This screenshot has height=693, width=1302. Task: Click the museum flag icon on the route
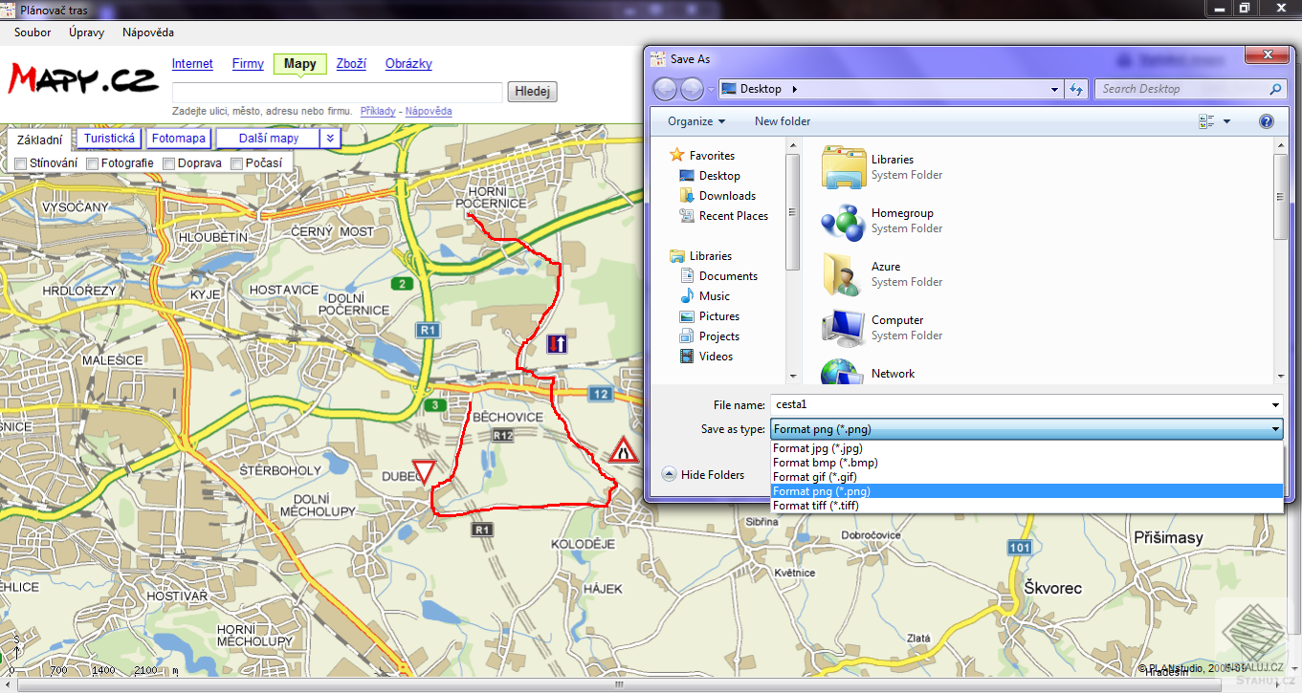[557, 345]
